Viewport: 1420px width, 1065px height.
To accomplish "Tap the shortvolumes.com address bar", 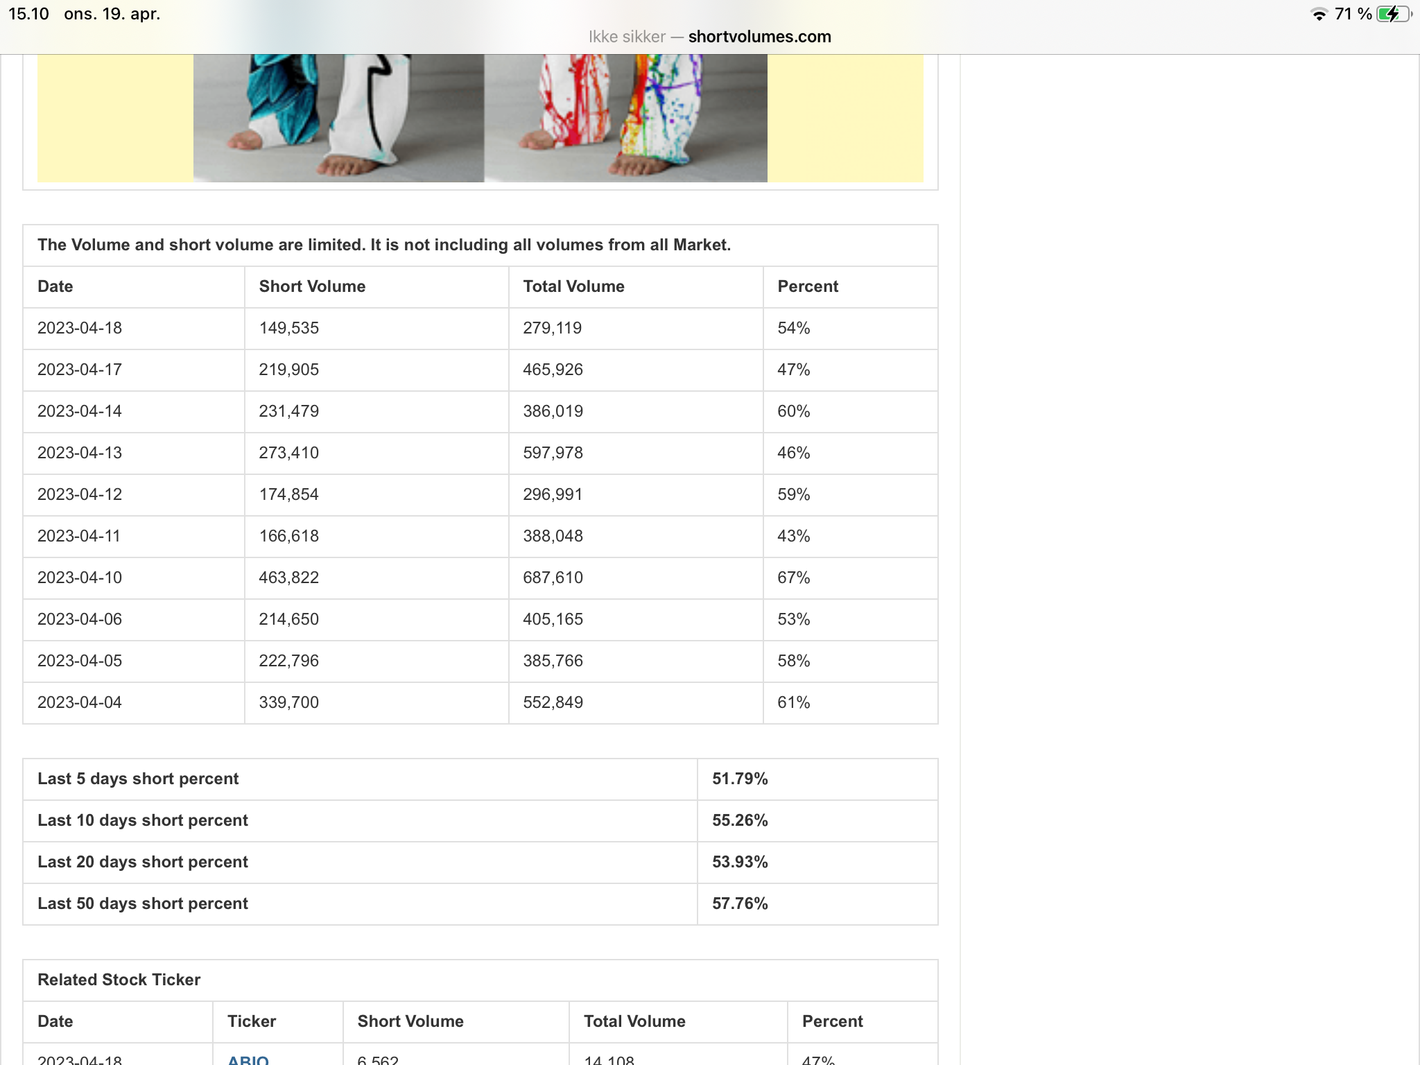I will pyautogui.click(x=709, y=37).
